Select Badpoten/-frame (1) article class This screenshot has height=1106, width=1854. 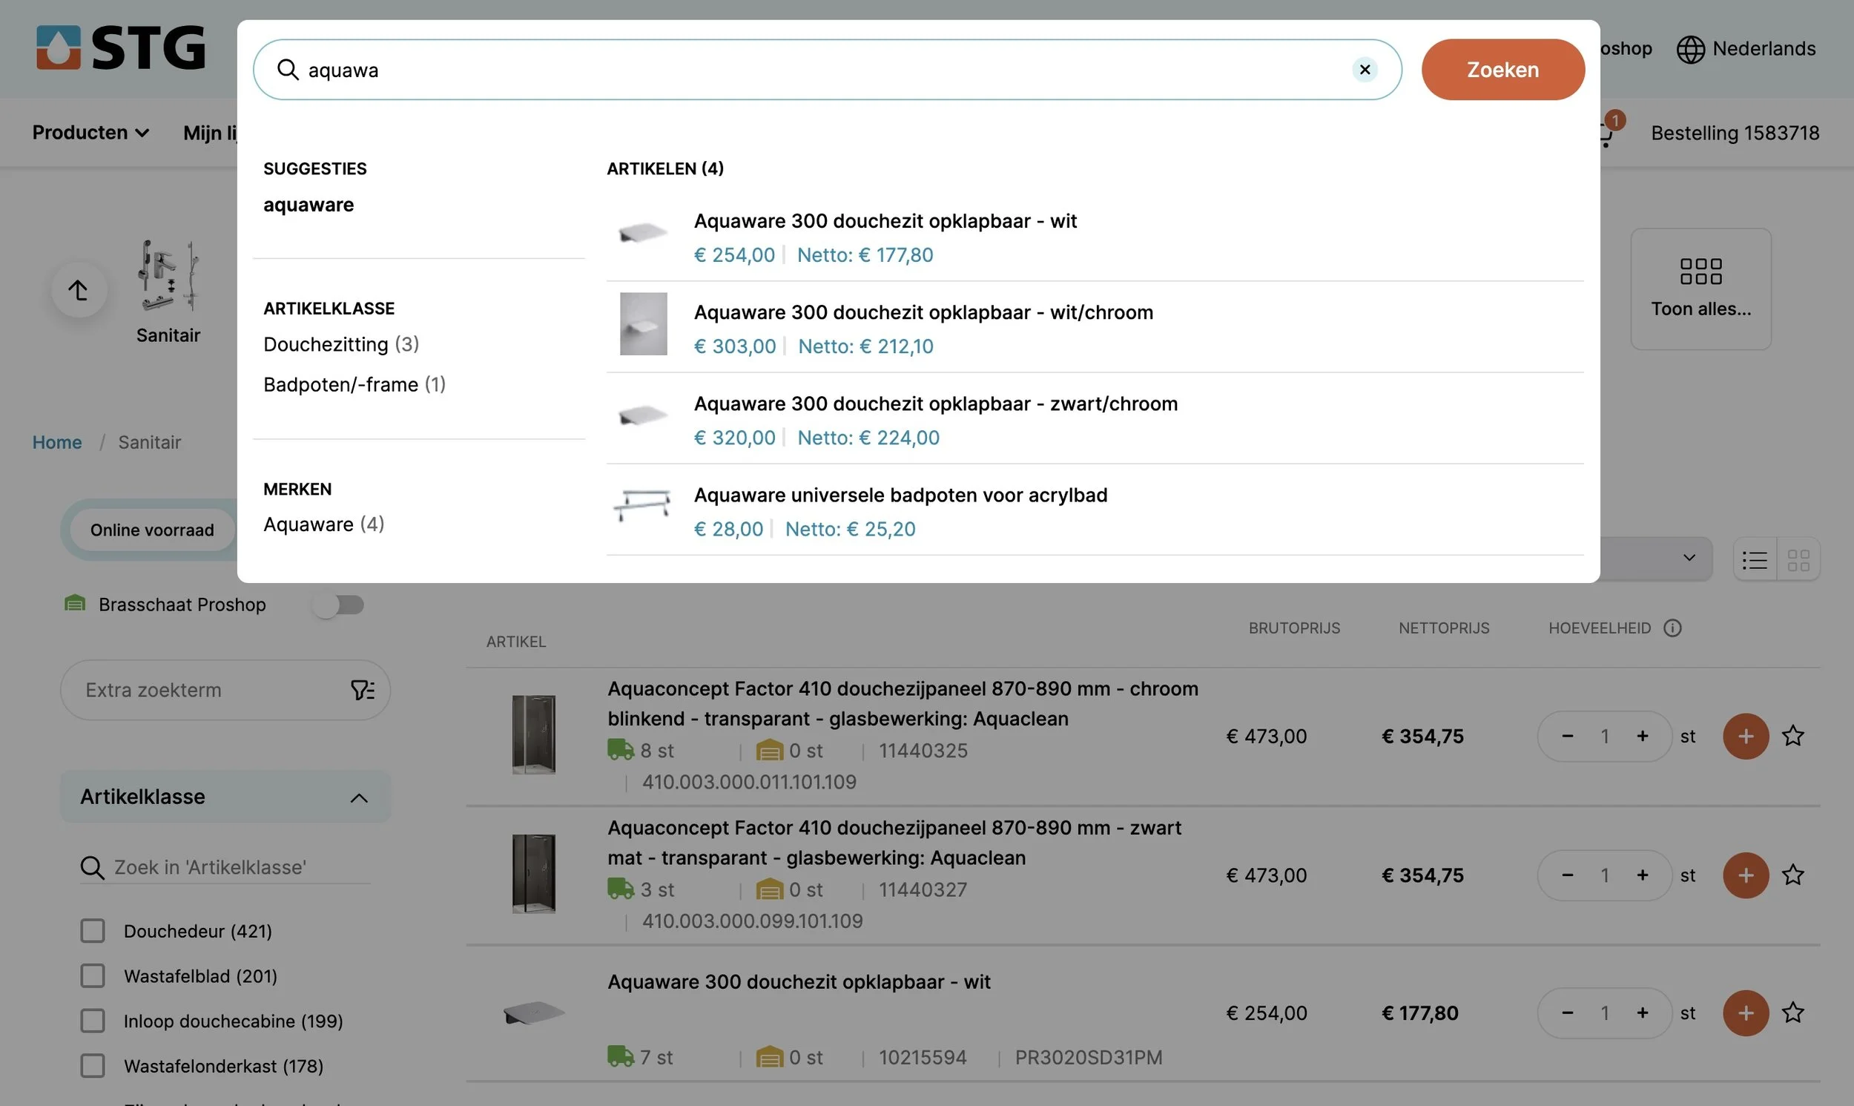(354, 384)
